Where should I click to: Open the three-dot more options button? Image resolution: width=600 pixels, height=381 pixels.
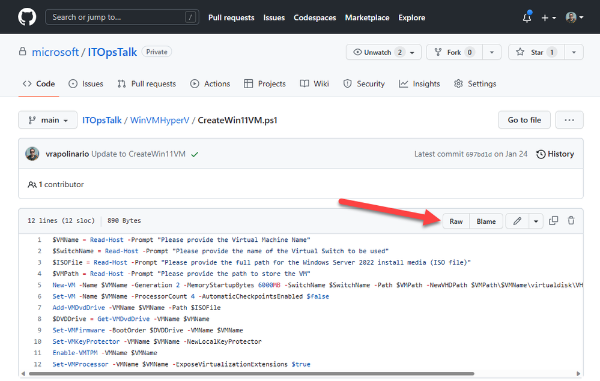pyautogui.click(x=569, y=120)
